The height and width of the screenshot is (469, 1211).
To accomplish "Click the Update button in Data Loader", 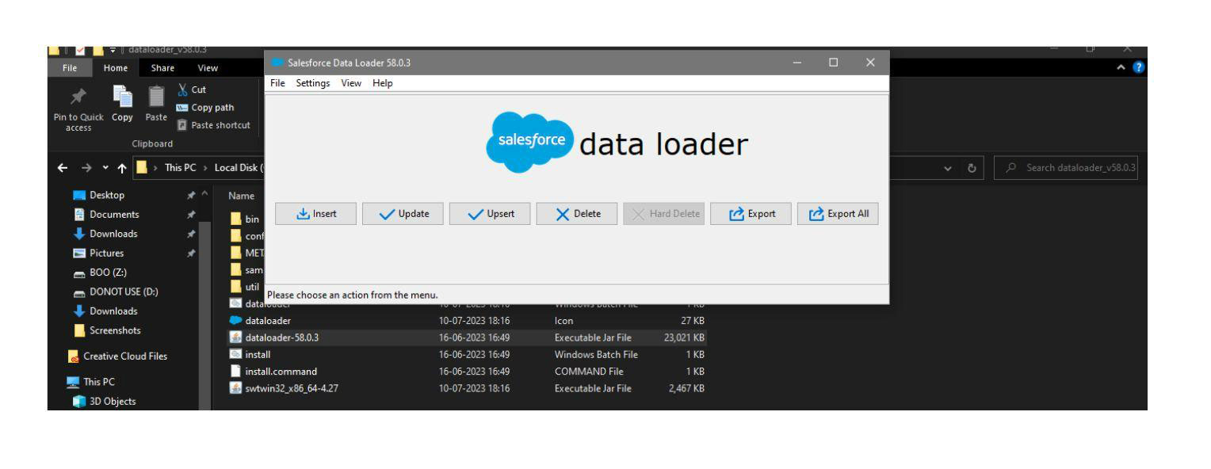I will tap(401, 214).
